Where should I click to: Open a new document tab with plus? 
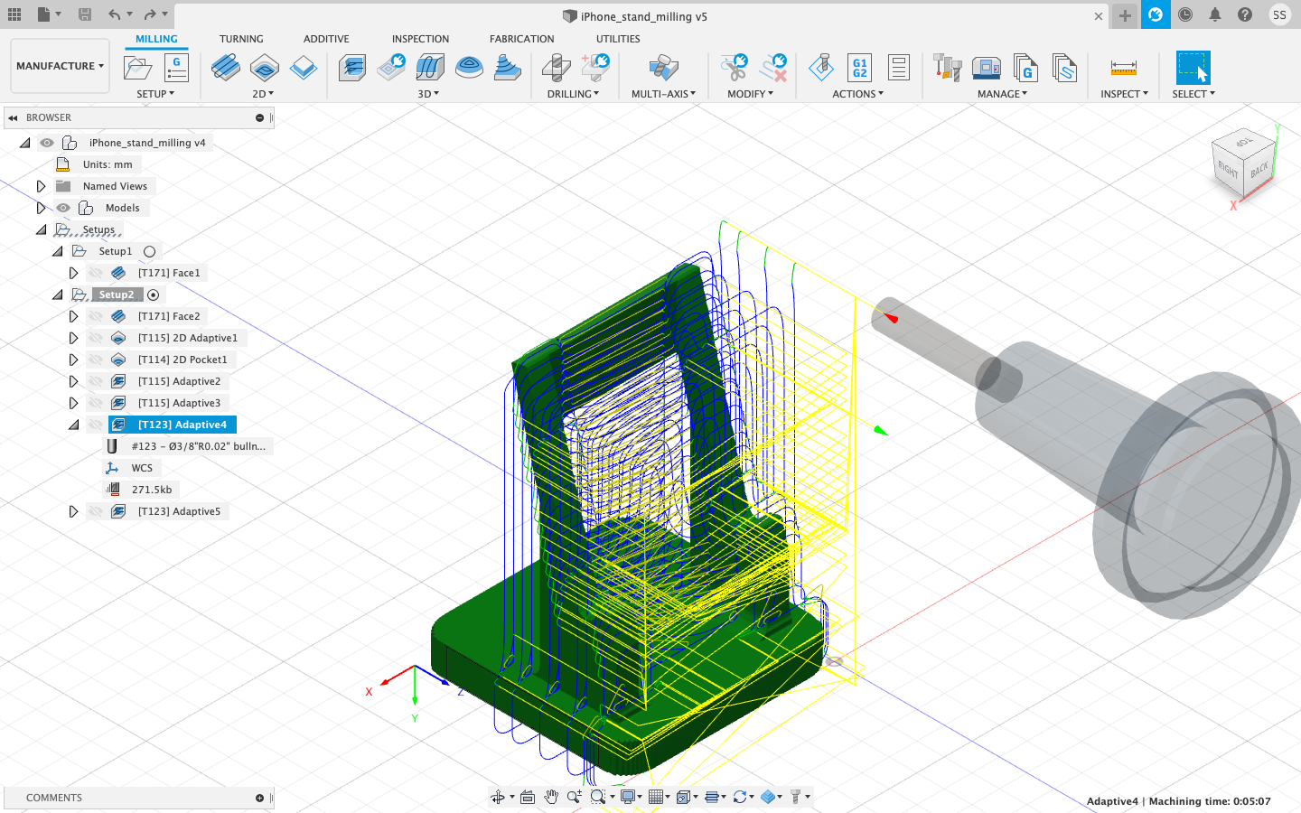(x=1125, y=15)
